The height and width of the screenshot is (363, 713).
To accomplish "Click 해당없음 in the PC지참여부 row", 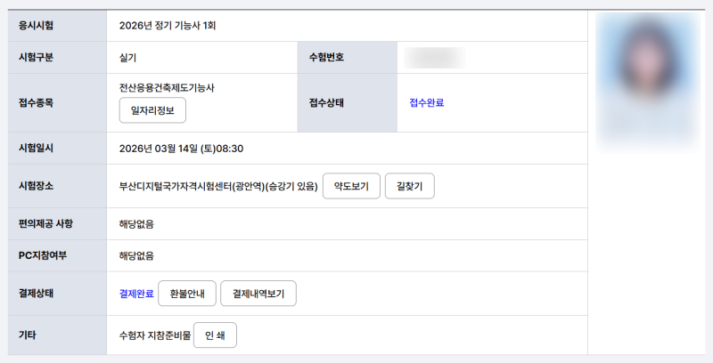I will click(x=136, y=256).
